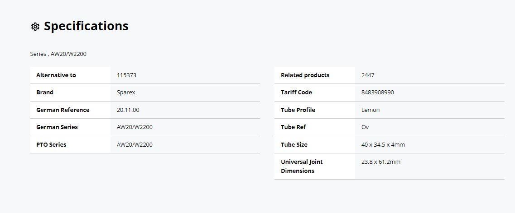This screenshot has height=213, width=515.
Task: Click the Series AW20/W2200 text line
Action: [x=58, y=54]
